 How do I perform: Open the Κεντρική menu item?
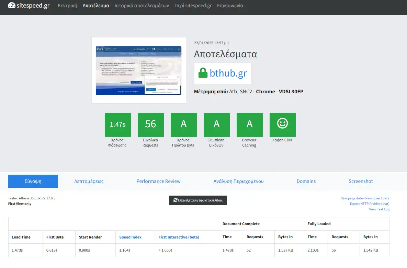click(67, 6)
